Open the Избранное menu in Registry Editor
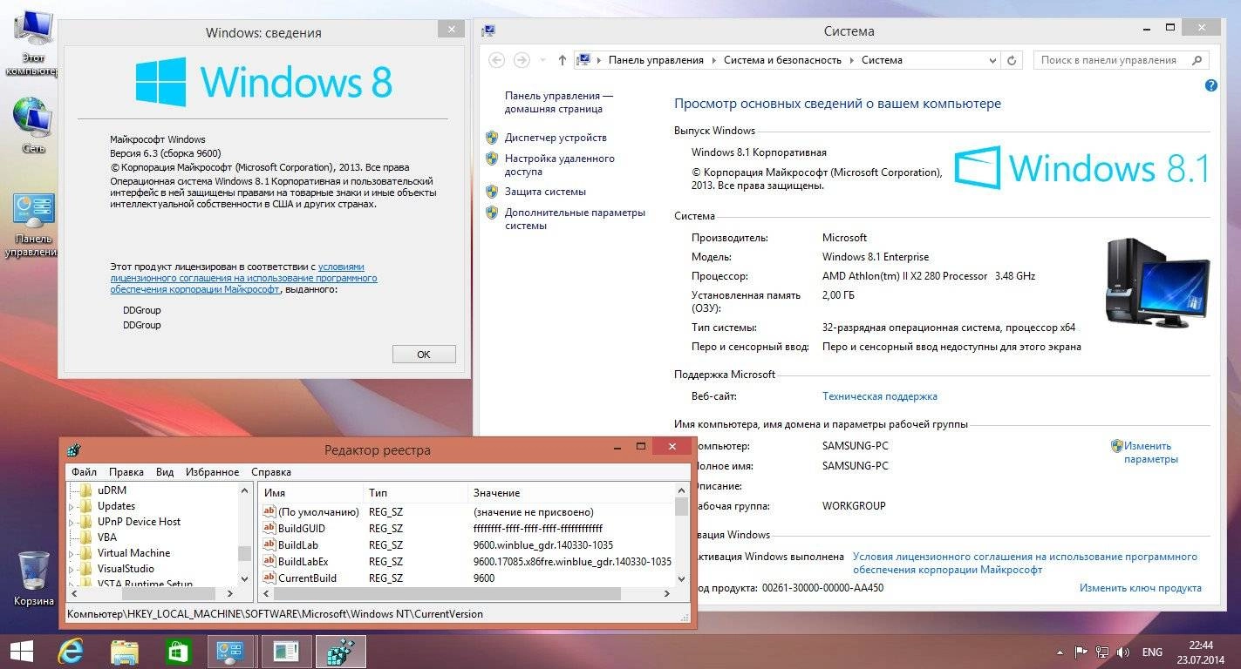Viewport: 1241px width, 669px height. (x=213, y=471)
